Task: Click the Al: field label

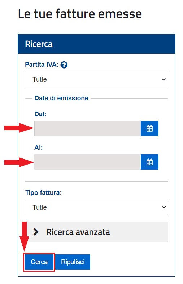Action: pyautogui.click(x=38, y=148)
